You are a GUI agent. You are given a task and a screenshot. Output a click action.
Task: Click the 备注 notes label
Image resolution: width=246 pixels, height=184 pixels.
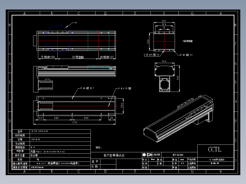click(x=98, y=148)
